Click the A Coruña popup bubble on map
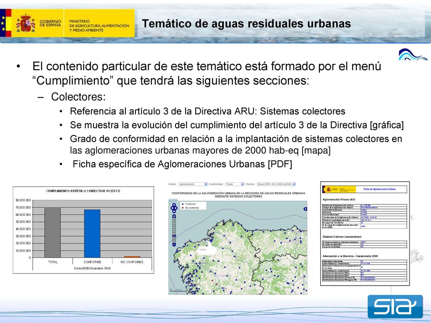The width and height of the screenshot is (431, 323). pyautogui.click(x=208, y=249)
